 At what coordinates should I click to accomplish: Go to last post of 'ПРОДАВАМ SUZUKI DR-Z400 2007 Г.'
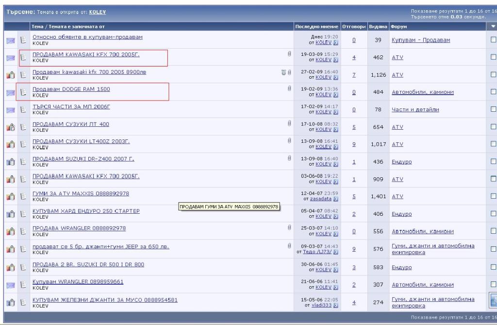336,164
